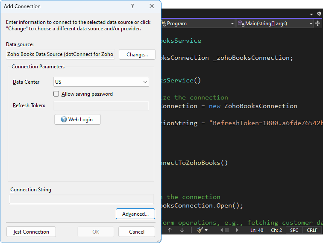Click the Cancel button
323x243 pixels.
coord(137,231)
